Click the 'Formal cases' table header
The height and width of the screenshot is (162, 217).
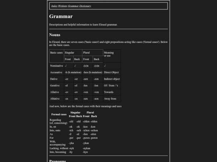[59, 114]
